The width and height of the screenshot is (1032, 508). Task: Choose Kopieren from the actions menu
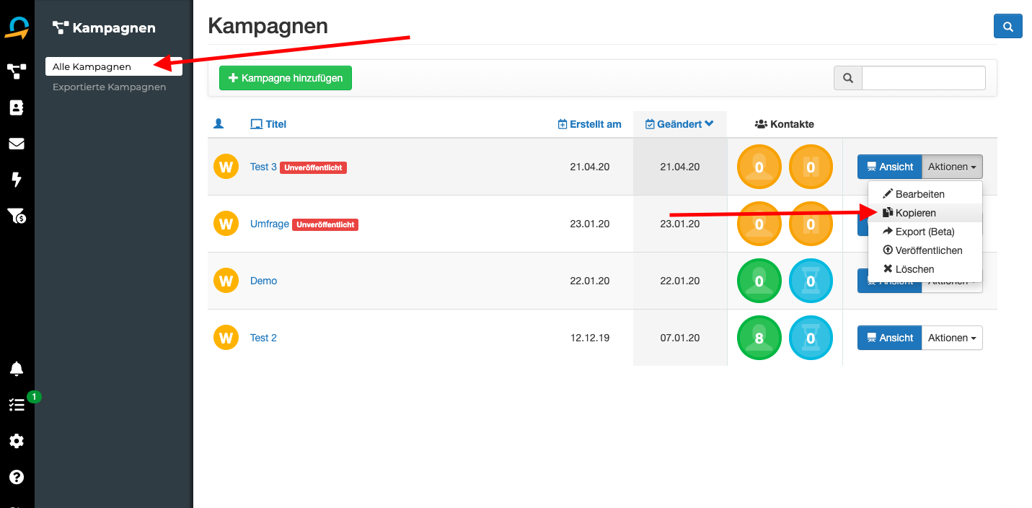coord(925,213)
